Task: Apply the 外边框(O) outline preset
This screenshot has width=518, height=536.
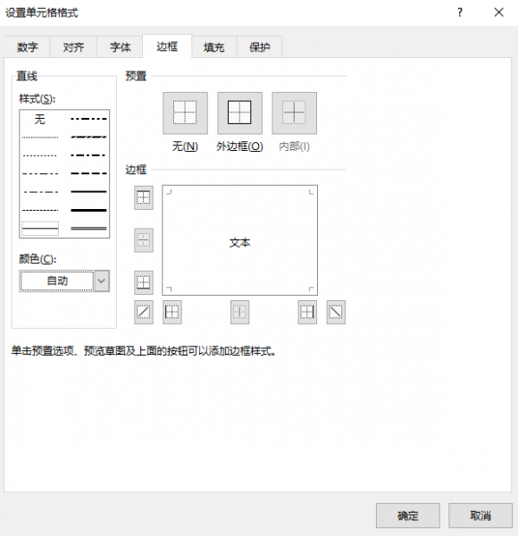Action: click(239, 113)
